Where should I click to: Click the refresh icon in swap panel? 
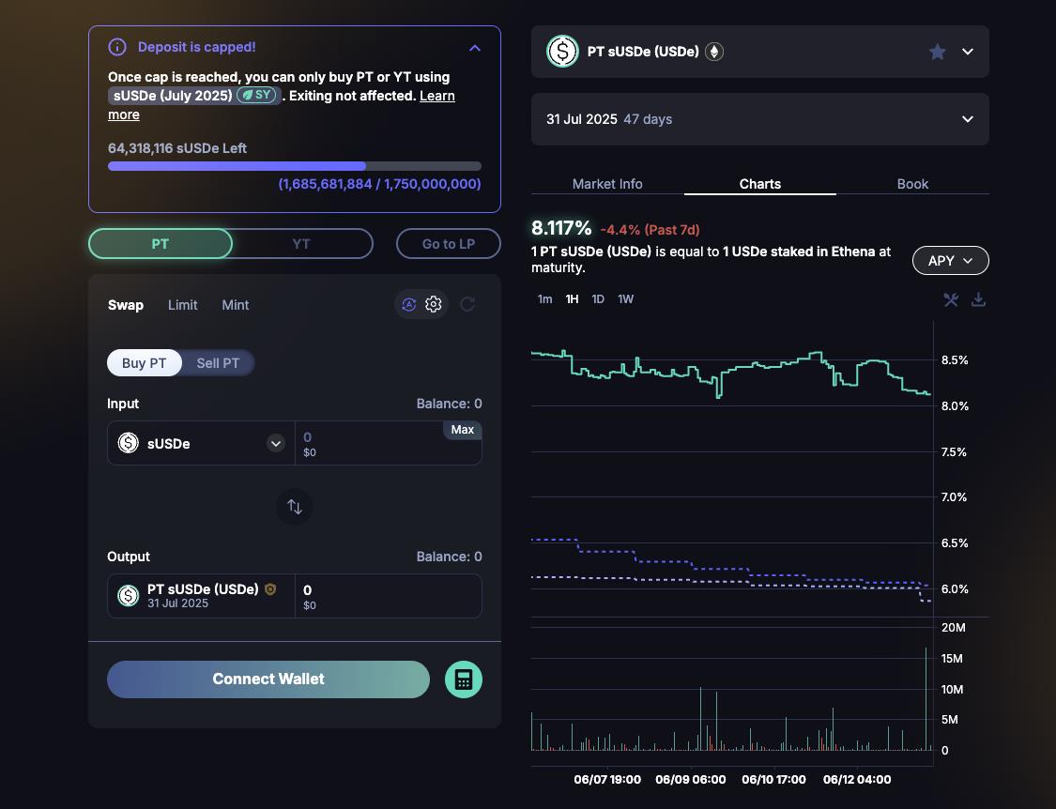coord(467,304)
